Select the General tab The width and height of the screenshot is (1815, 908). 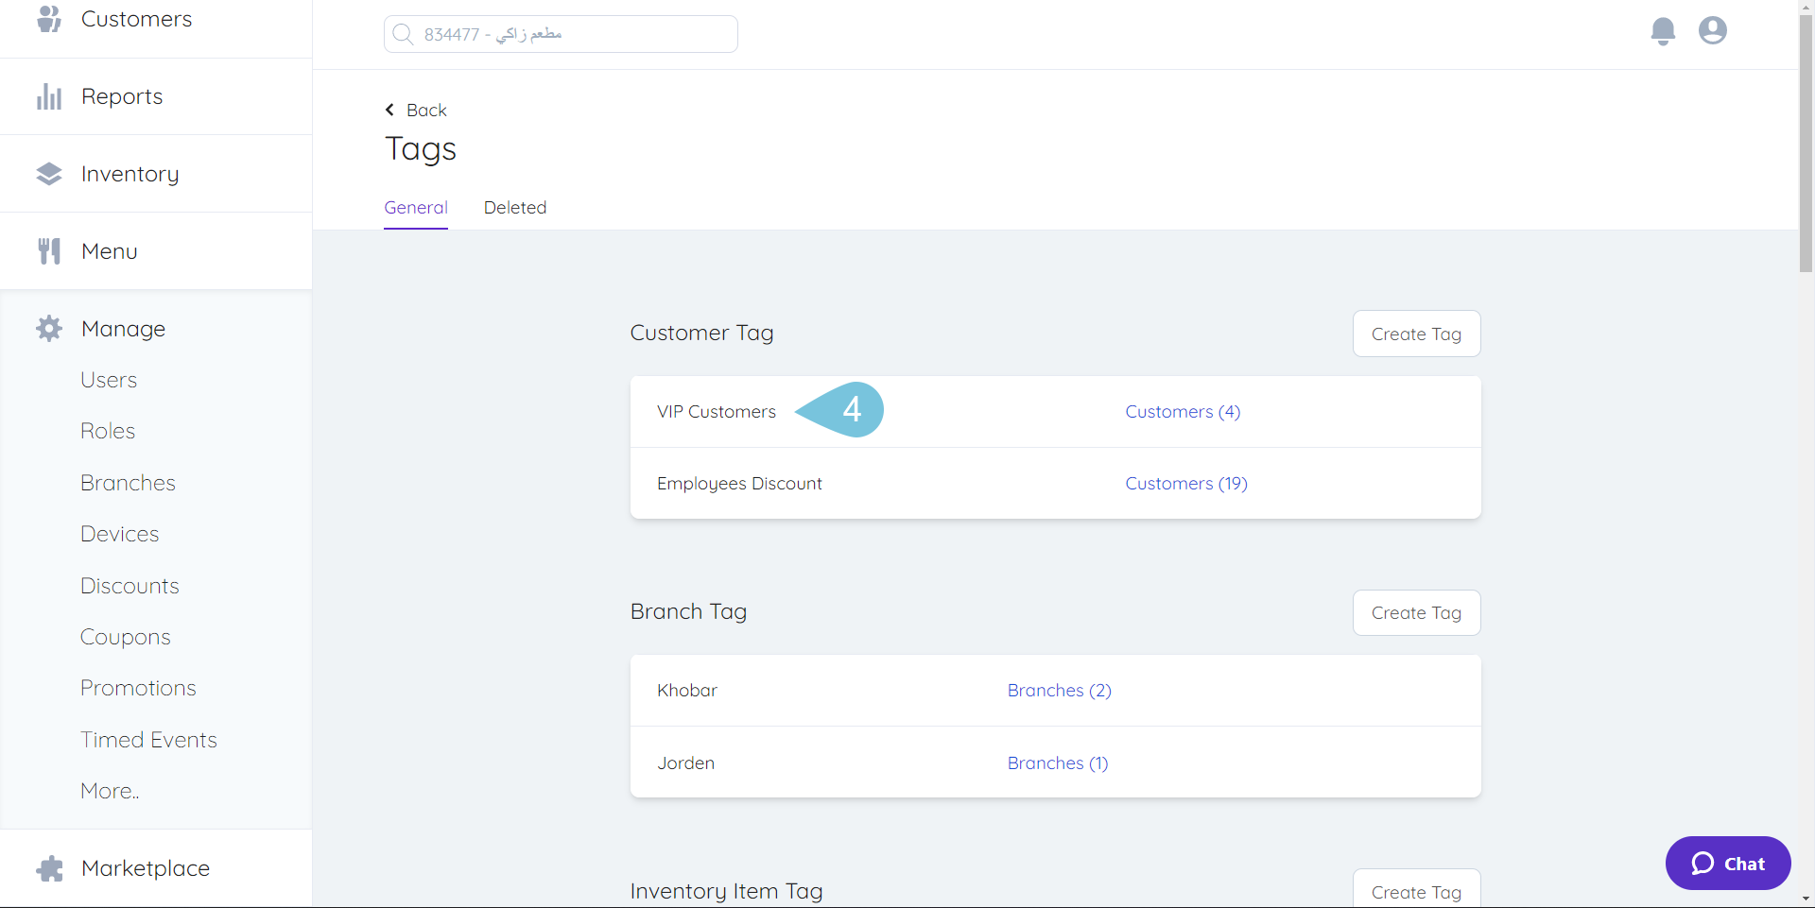(416, 208)
